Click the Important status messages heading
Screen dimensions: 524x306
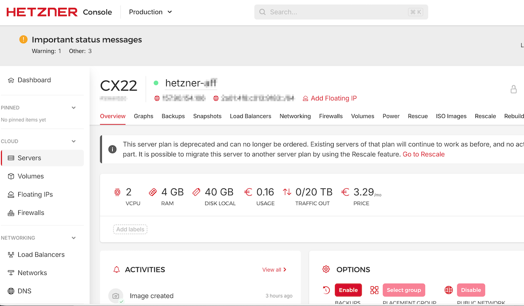click(x=87, y=40)
